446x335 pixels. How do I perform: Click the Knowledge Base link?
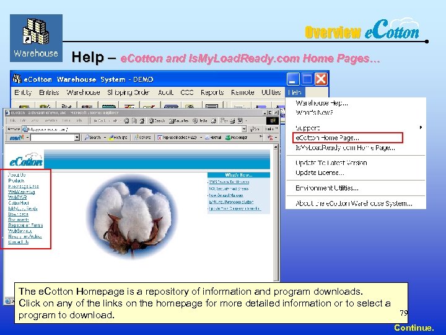coord(24,186)
